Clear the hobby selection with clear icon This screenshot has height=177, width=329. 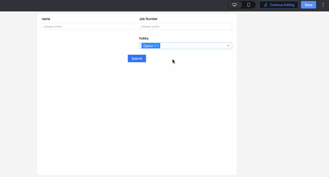(228, 46)
